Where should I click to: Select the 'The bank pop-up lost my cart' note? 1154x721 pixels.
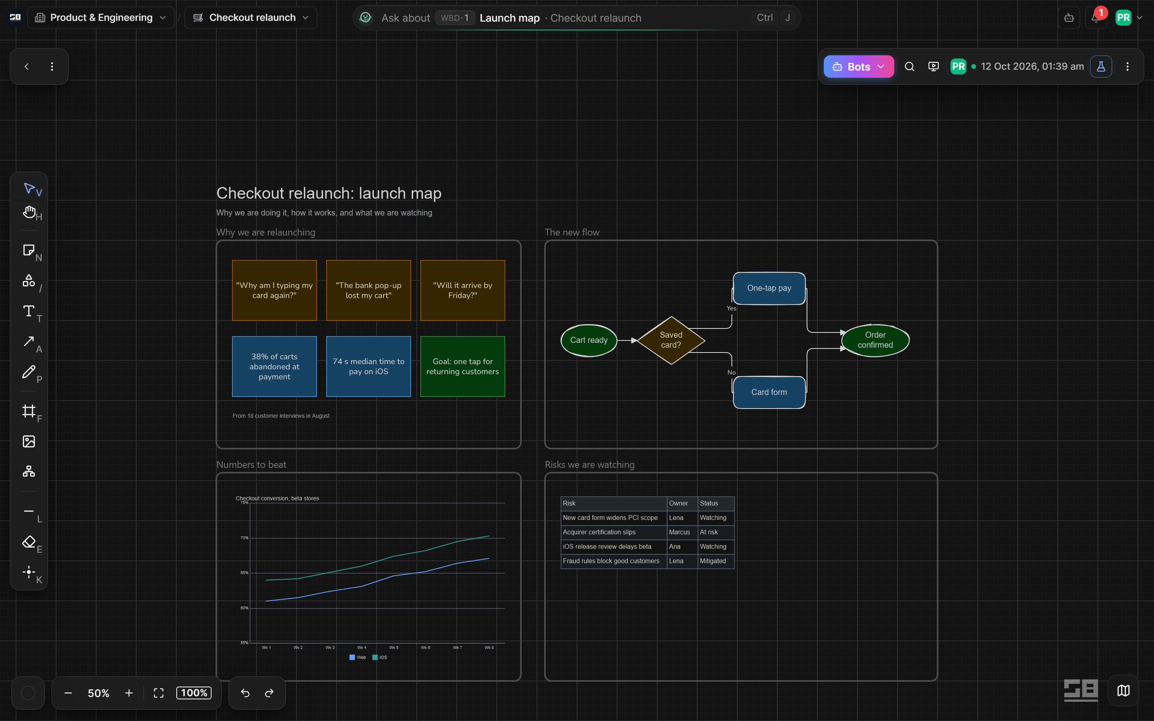coord(369,290)
